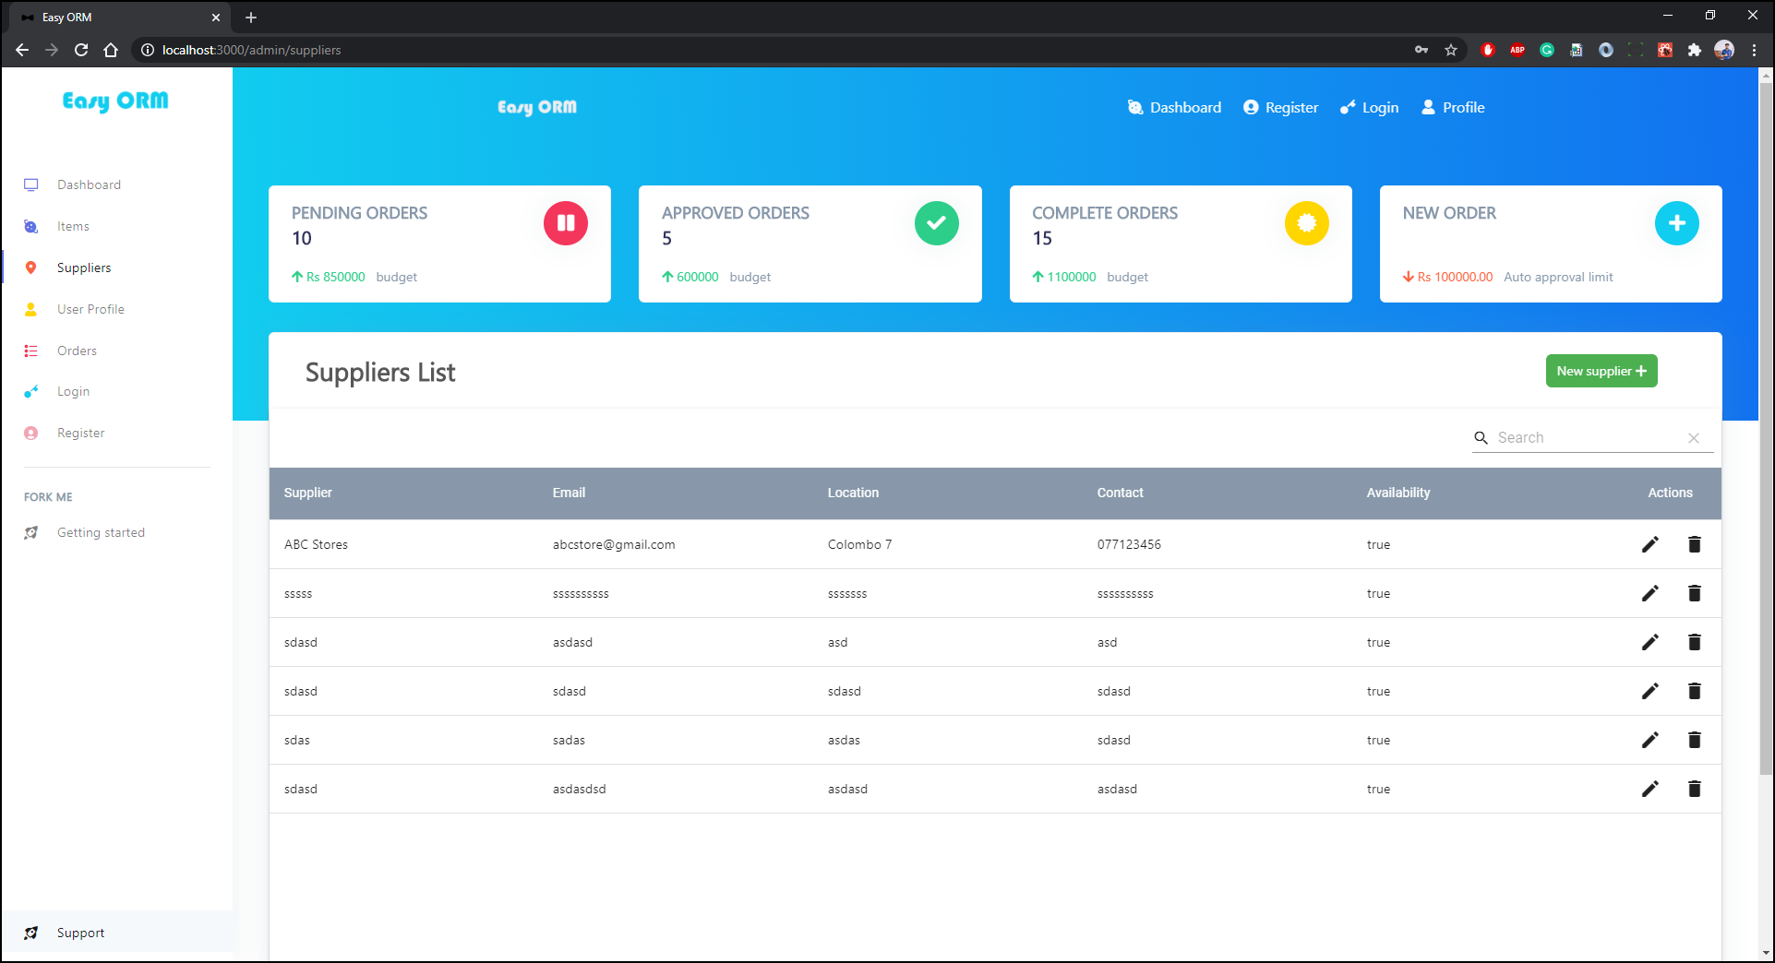
Task: Sort by the Email column header
Action: pos(569,493)
